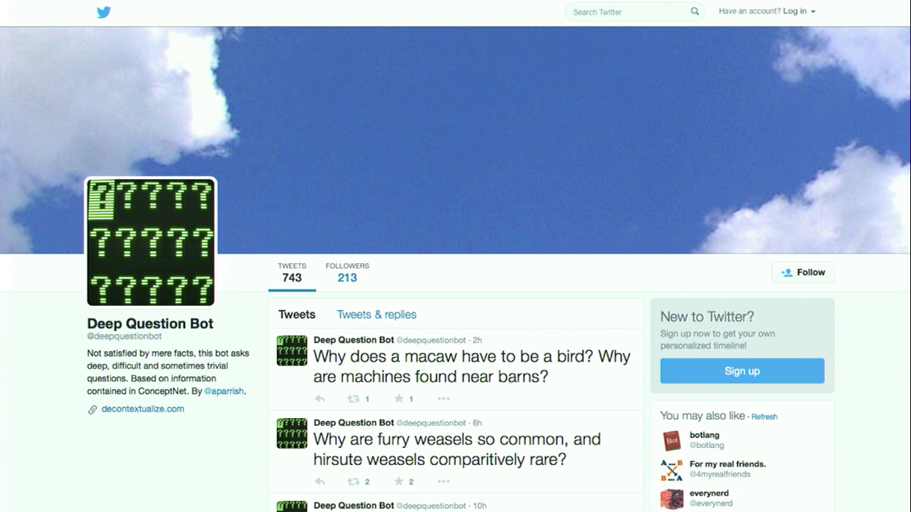Reply to the furry weasels tweet
The height and width of the screenshot is (512, 911).
click(320, 481)
